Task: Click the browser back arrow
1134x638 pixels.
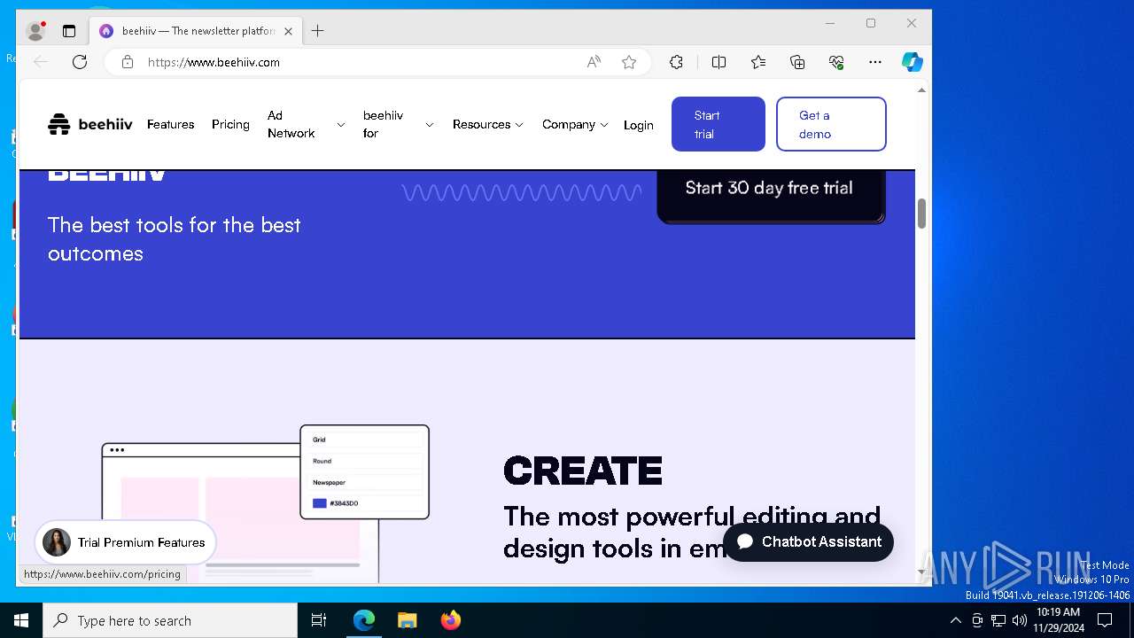Action: pos(40,62)
